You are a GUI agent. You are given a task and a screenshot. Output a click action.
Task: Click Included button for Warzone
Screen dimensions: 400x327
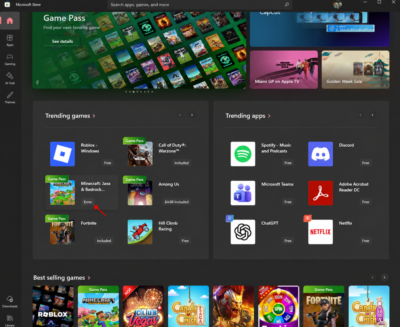(x=182, y=163)
